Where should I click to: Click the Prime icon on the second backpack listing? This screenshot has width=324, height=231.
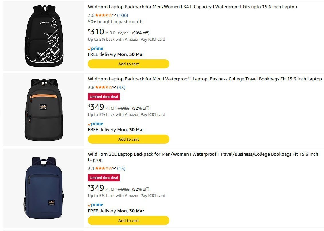point(95,123)
